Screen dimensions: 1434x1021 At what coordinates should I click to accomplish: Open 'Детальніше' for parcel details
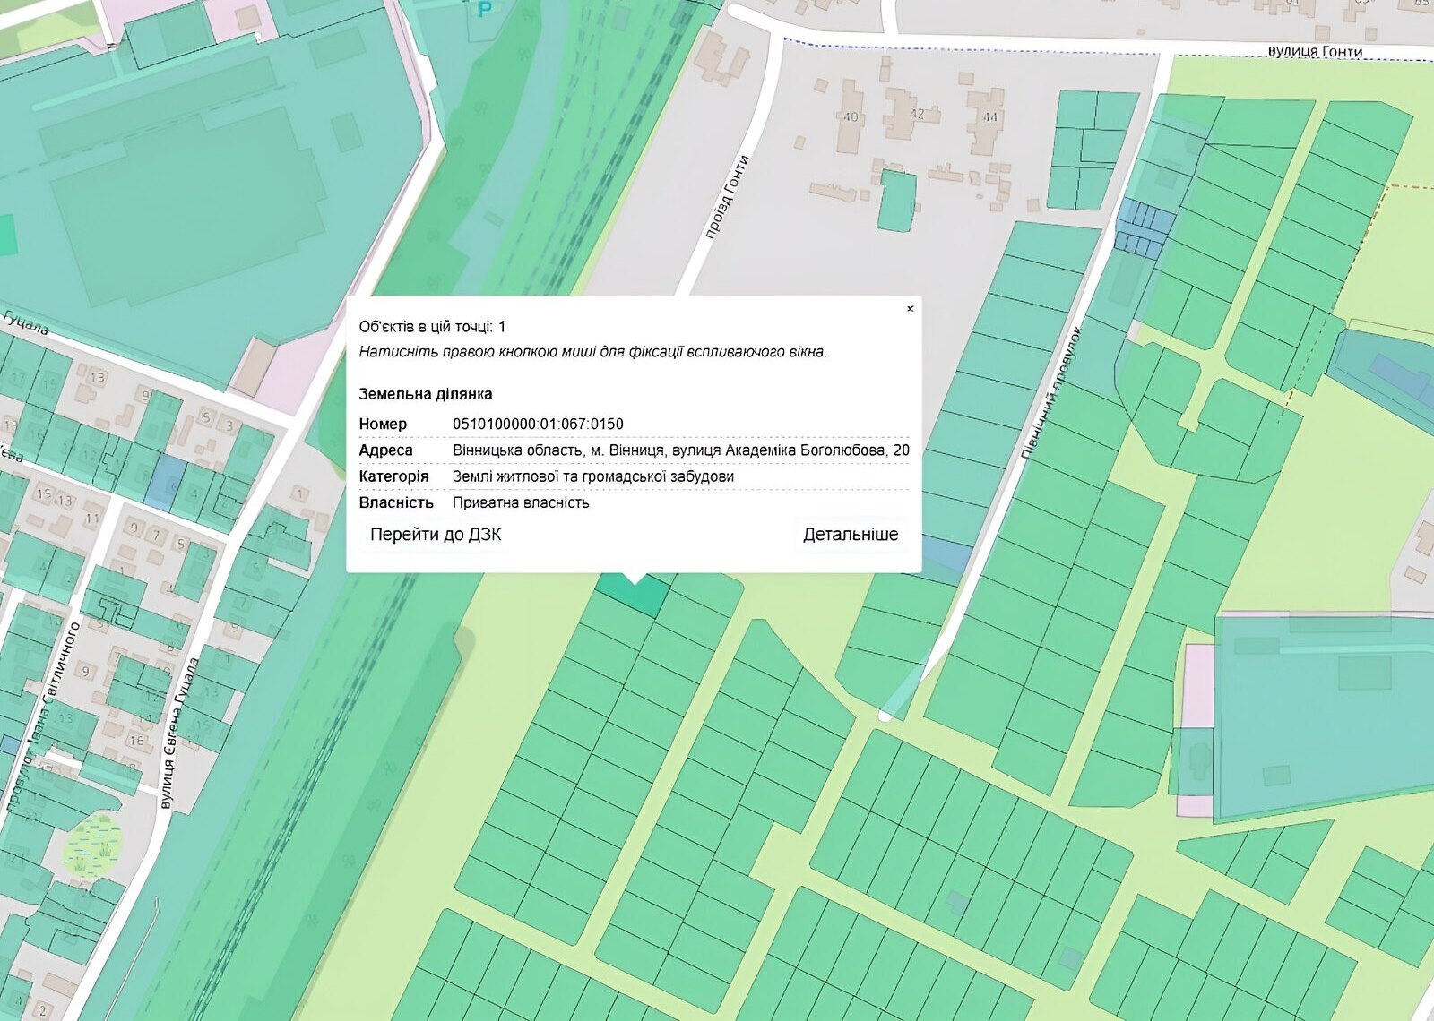pos(850,535)
